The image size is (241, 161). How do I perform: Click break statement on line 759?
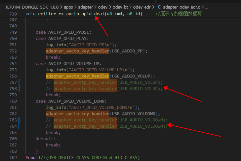tap(53, 95)
